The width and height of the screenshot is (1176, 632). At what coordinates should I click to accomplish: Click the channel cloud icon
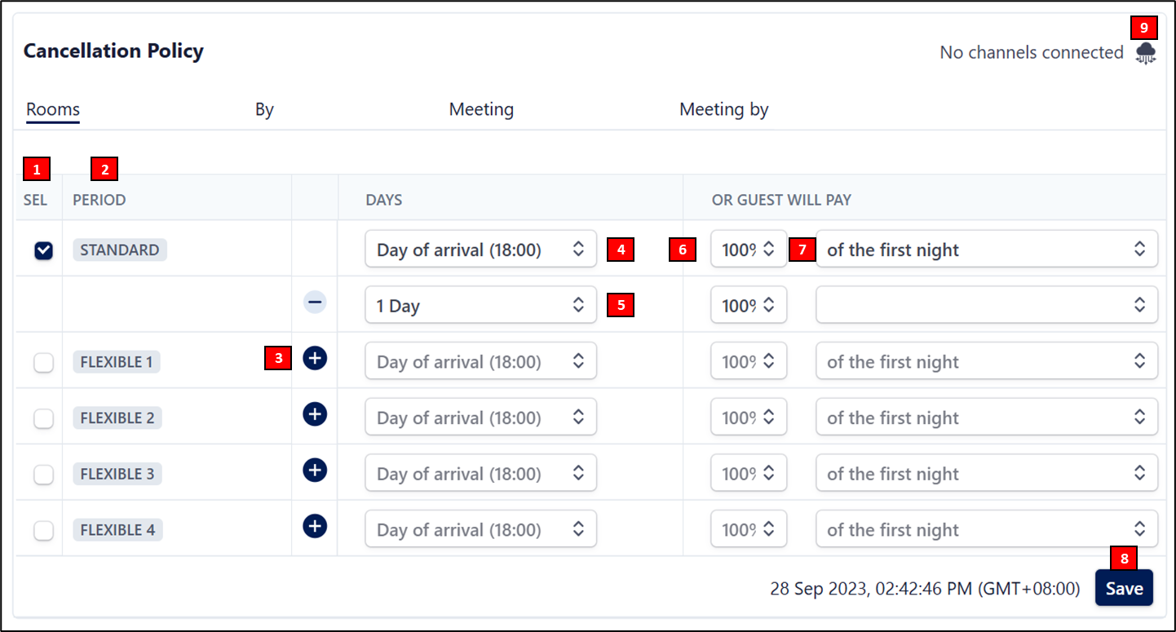pos(1146,53)
